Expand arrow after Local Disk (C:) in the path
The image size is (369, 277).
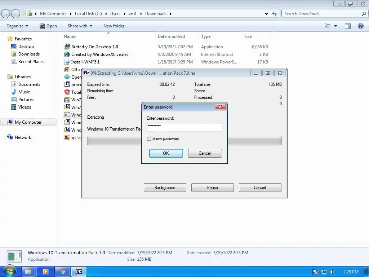click(x=106, y=14)
